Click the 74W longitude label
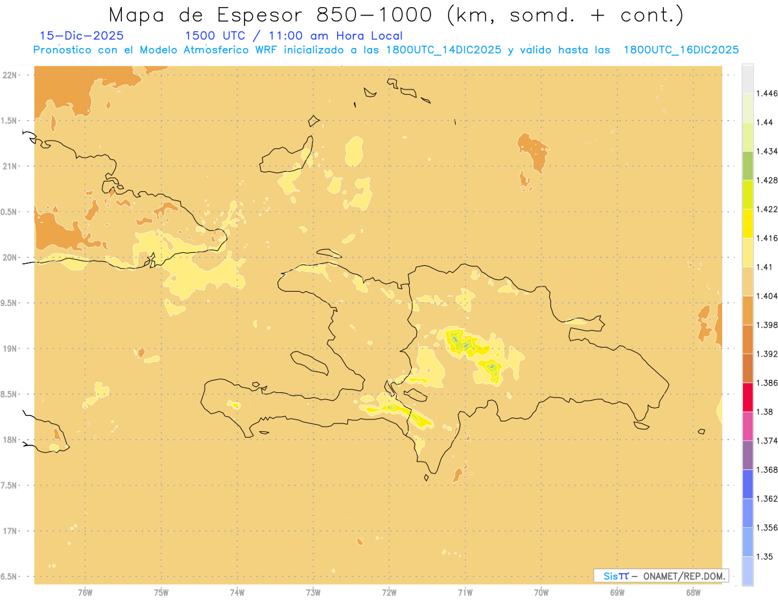The image size is (778, 601). click(x=237, y=593)
